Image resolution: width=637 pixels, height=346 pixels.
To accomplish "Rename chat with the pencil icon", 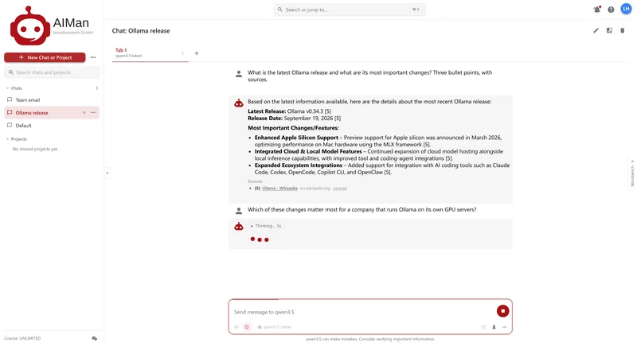I will 596,30.
